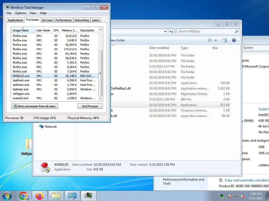Open the View menu in Task Manager

33,13
